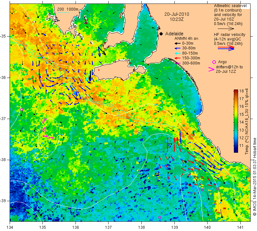257x231 pixels.
Task: Click the '-35' latitude axis label
Action: click(x=3, y=36)
